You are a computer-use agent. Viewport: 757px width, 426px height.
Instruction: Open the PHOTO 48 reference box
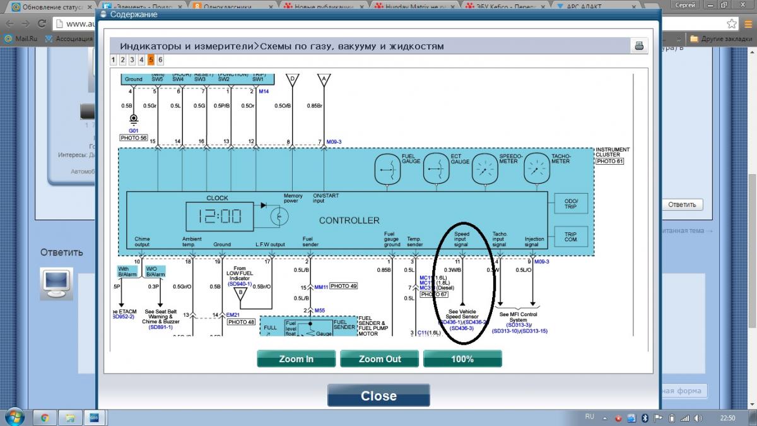point(241,322)
